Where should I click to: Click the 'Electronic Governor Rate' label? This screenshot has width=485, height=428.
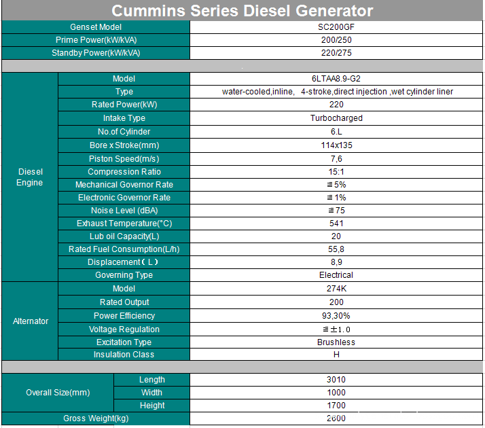click(124, 198)
